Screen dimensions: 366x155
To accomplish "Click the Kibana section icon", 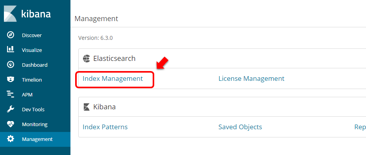I will [x=87, y=107].
